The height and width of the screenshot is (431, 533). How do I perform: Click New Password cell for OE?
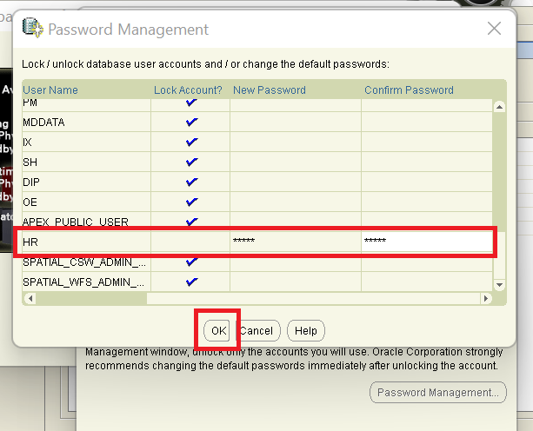[x=296, y=202]
